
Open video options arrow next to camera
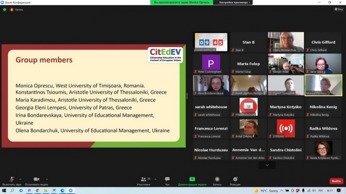(x=47, y=179)
